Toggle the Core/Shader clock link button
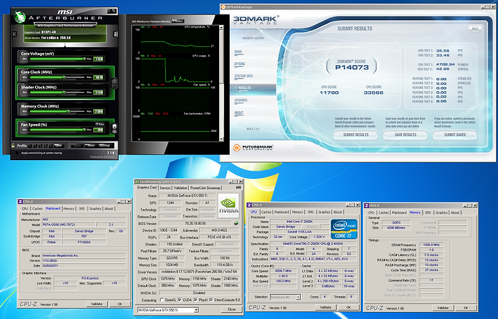Screen dimensions: 498x319 pyautogui.click(x=114, y=83)
